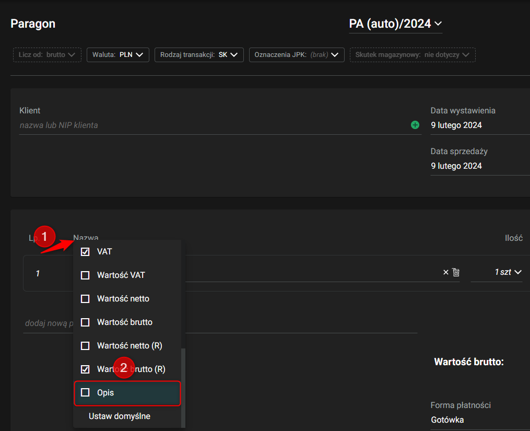
Task: Check the Wartość brutto column option
Action: coord(85,322)
